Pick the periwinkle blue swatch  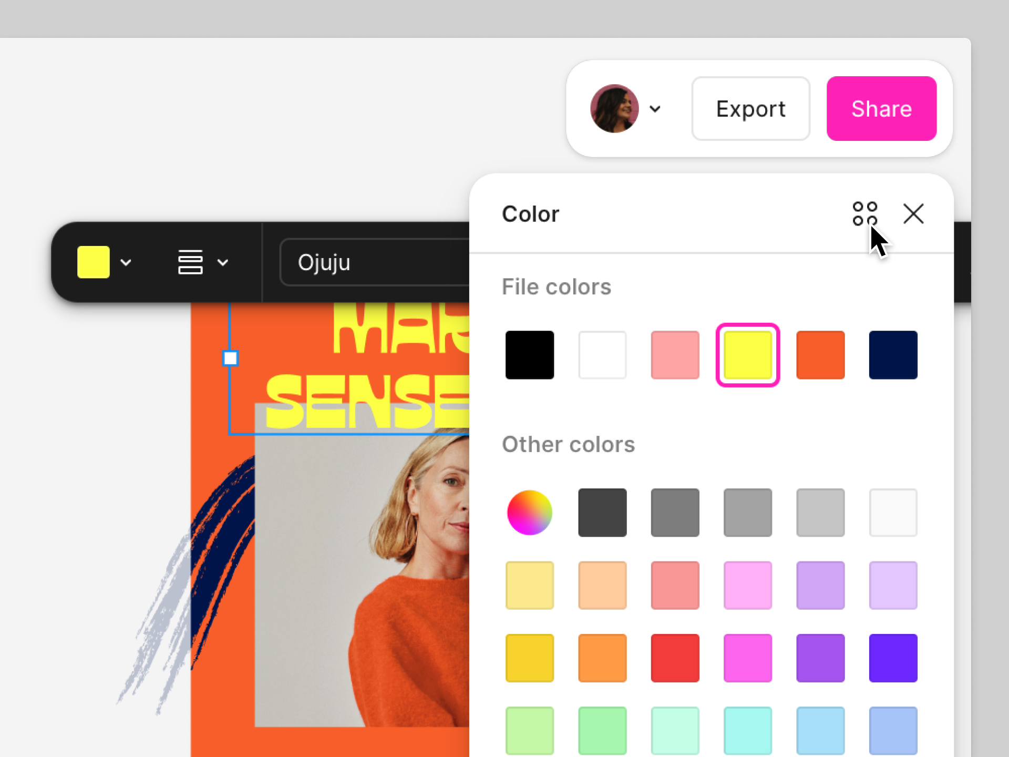pyautogui.click(x=893, y=731)
